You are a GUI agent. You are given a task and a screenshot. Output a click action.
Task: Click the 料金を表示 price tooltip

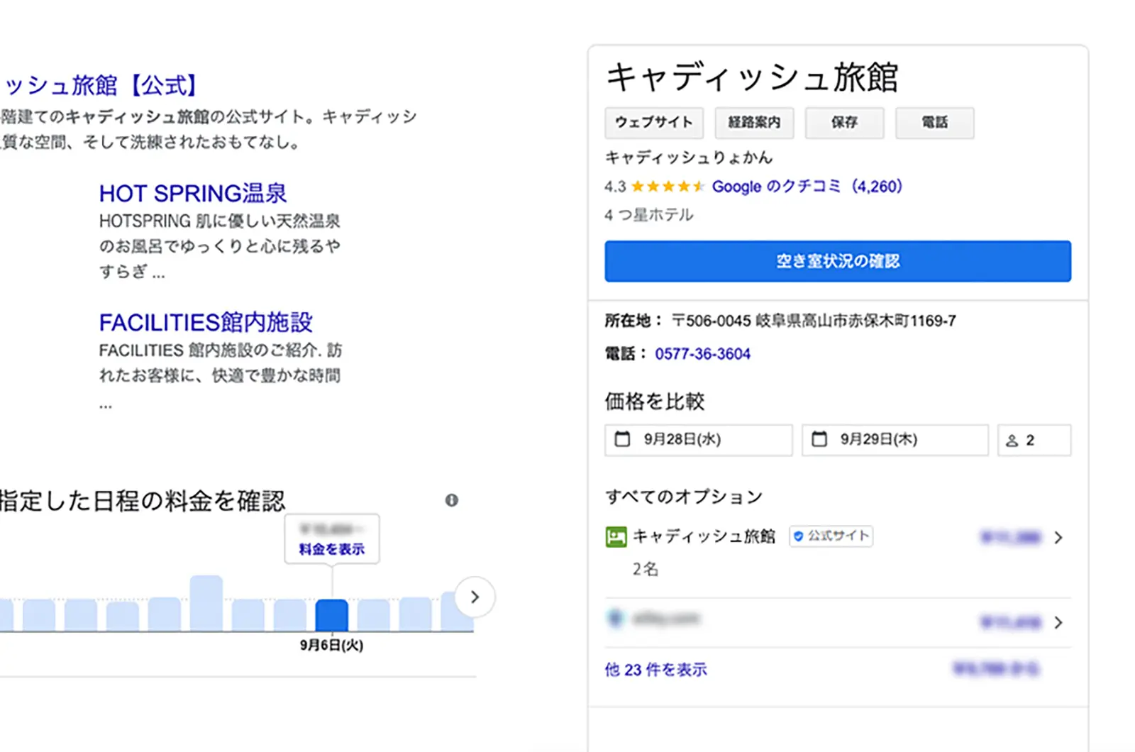pos(331,548)
